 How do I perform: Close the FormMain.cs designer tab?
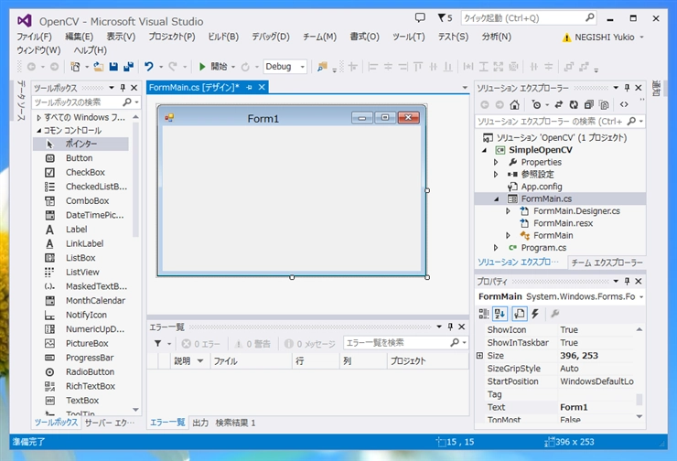(262, 87)
